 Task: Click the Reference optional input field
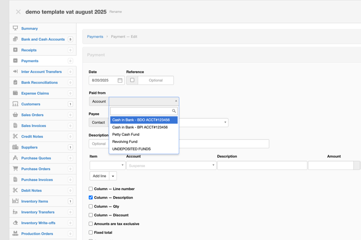coord(155,80)
